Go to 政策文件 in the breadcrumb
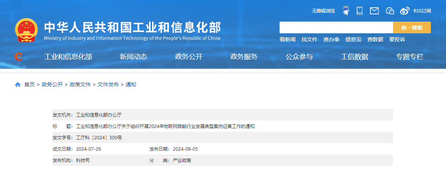This screenshot has width=446, height=173. click(80, 85)
